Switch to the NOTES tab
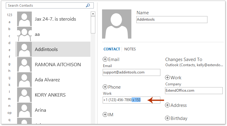 click(130, 49)
